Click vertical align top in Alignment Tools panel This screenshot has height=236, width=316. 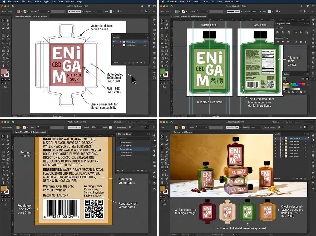coord(296,32)
